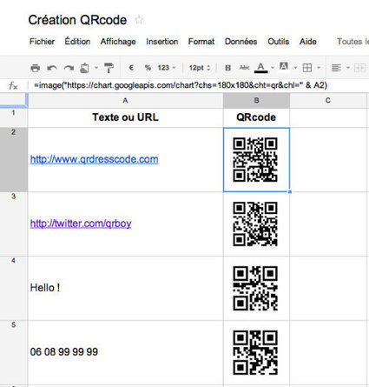Select row 2 header
Image resolution: width=369 pixels, height=387 pixels.
click(x=14, y=159)
